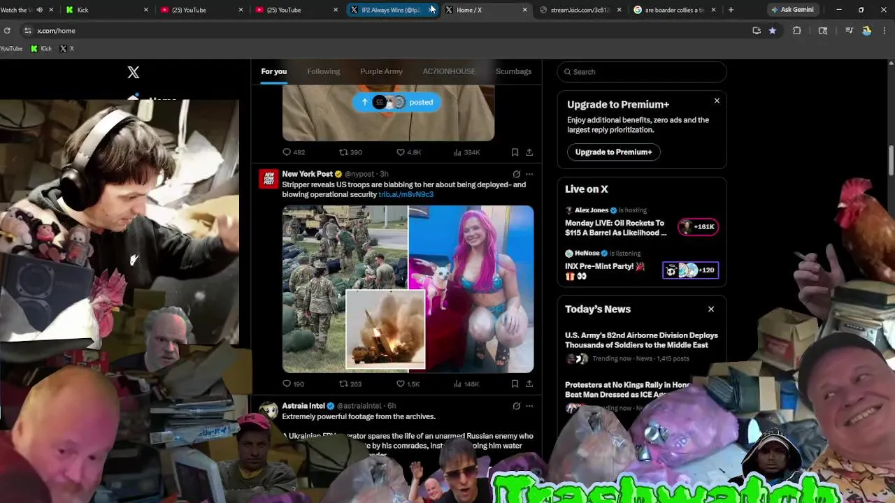
Task: View analytics for 146K views tweet
Action: click(x=466, y=384)
